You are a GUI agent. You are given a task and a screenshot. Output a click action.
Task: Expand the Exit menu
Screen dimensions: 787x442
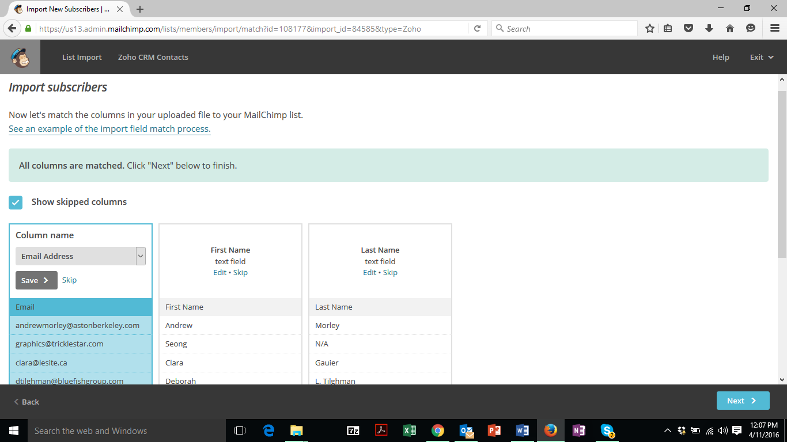click(x=761, y=57)
